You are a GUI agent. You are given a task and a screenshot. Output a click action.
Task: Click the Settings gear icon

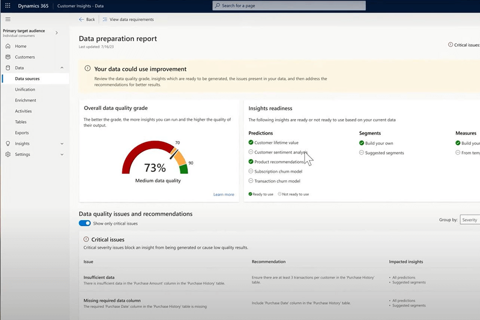8,154
